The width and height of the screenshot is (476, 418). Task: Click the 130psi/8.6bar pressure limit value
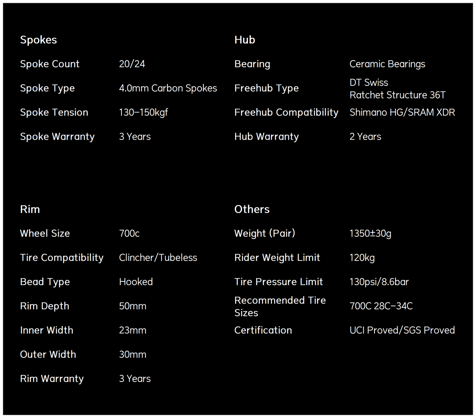tap(379, 282)
